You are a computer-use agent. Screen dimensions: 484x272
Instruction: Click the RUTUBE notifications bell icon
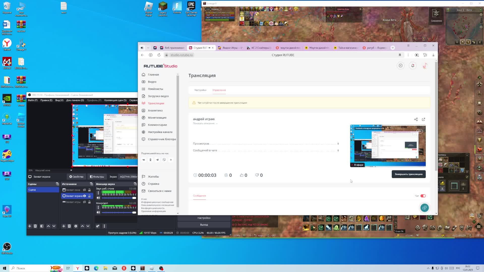[x=413, y=66]
